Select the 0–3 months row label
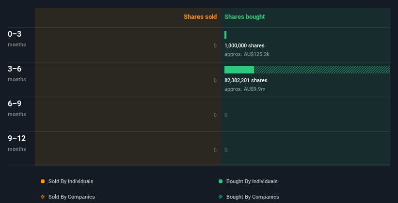This screenshot has height=203, width=398. click(17, 39)
